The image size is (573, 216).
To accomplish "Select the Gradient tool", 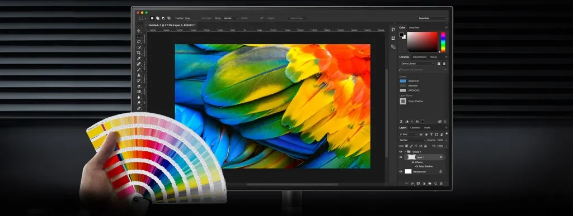I will click(139, 92).
